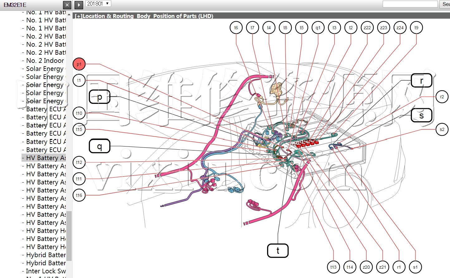Click the rounded box labeled t
The width and height of the screenshot is (450, 278).
[x=278, y=250]
